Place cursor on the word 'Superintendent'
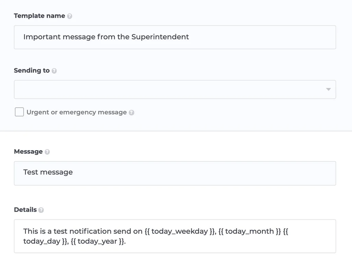The height and width of the screenshot is (273, 352). pos(160,37)
